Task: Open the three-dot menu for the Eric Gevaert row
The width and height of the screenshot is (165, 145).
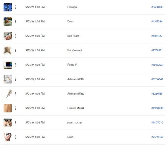Action: (x=15, y=50)
